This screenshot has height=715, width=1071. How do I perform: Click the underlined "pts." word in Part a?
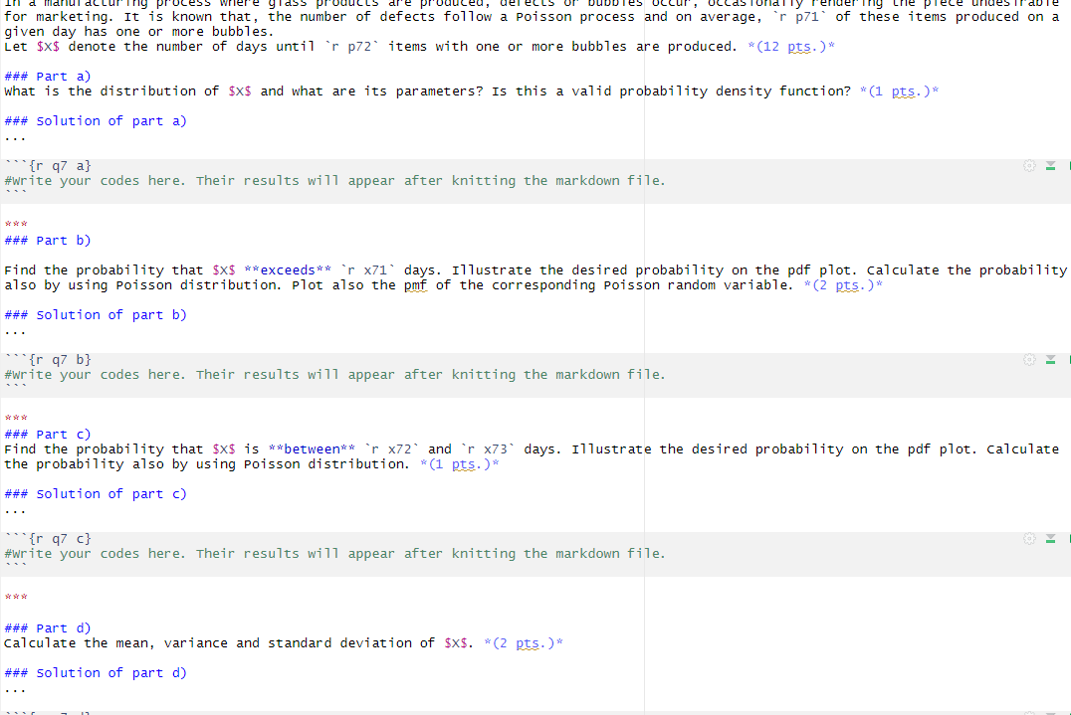(902, 90)
